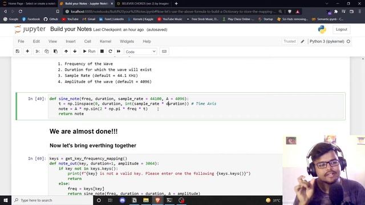Viewport: 365px width, 205px height.
Task: Open Windows Task View
Action: (x=110, y=200)
